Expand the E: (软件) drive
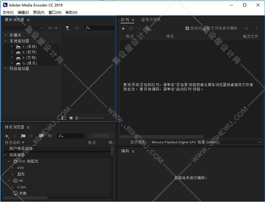Viewport: 265px width, 202px height. [x=11, y=52]
